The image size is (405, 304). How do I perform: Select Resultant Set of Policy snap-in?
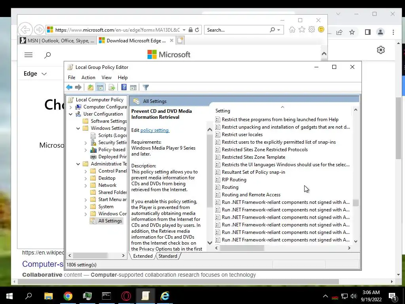point(253,172)
